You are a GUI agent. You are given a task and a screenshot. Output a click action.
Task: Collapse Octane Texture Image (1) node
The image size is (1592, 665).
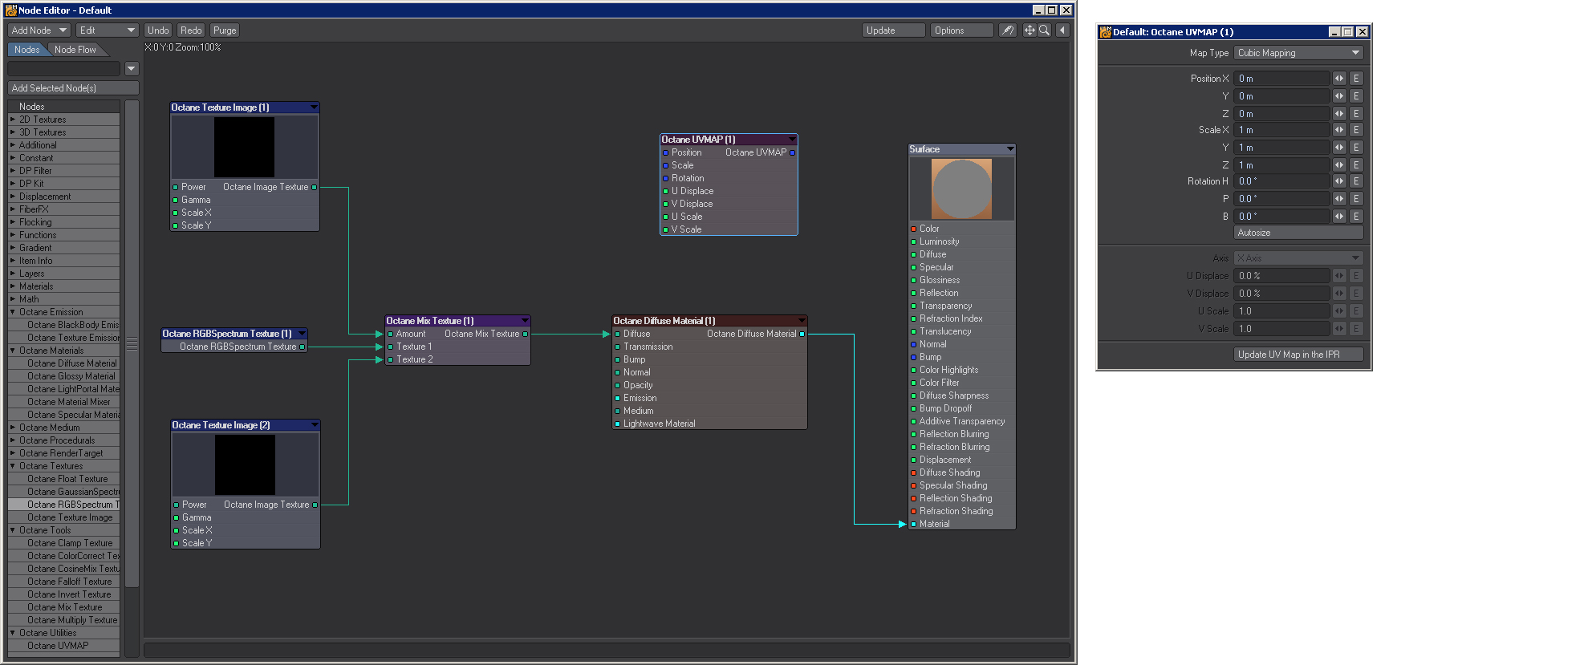(x=314, y=107)
